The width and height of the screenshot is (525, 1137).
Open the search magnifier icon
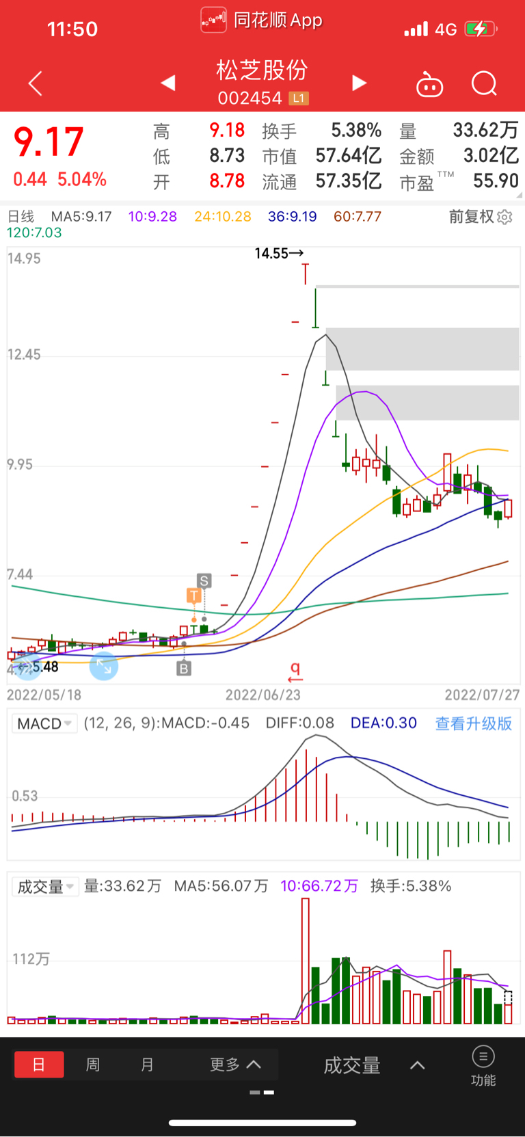[x=485, y=84]
